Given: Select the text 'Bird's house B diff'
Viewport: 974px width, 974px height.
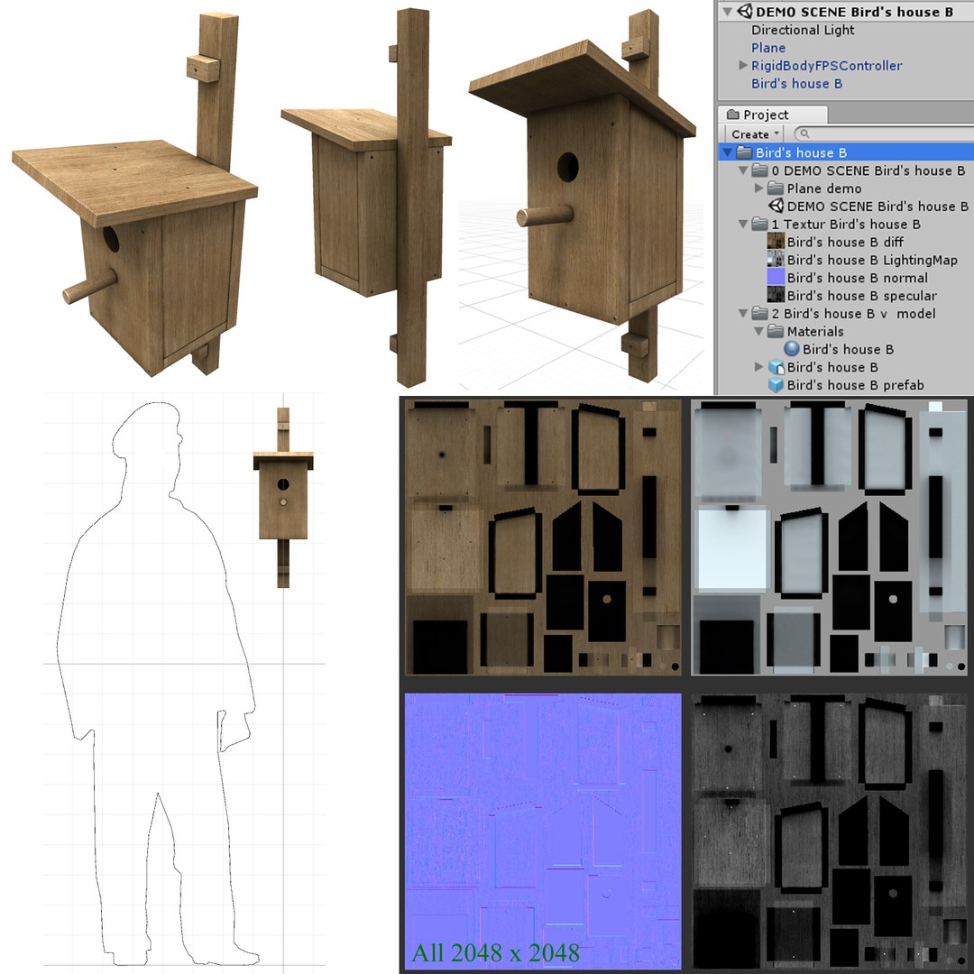Looking at the screenshot, I should [x=845, y=242].
